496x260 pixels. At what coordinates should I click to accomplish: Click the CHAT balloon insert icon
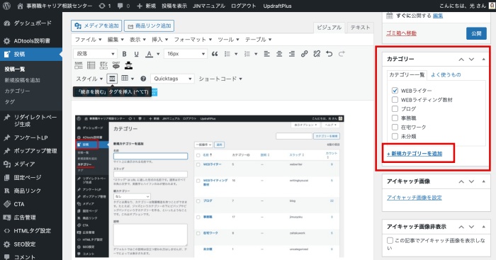[x=116, y=65]
